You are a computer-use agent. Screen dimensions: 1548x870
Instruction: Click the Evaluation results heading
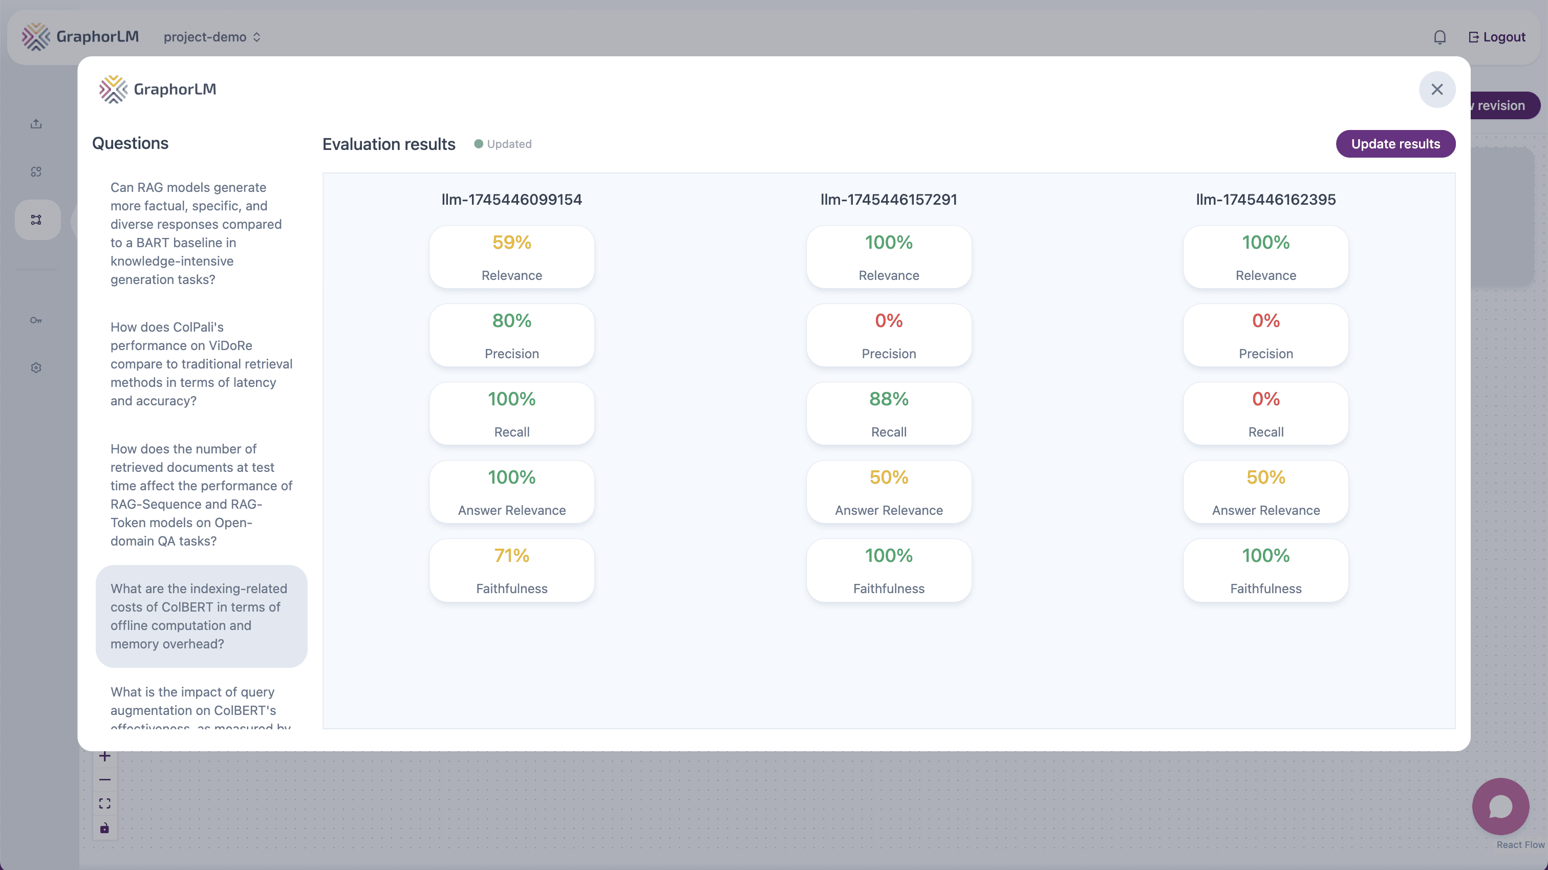(389, 144)
